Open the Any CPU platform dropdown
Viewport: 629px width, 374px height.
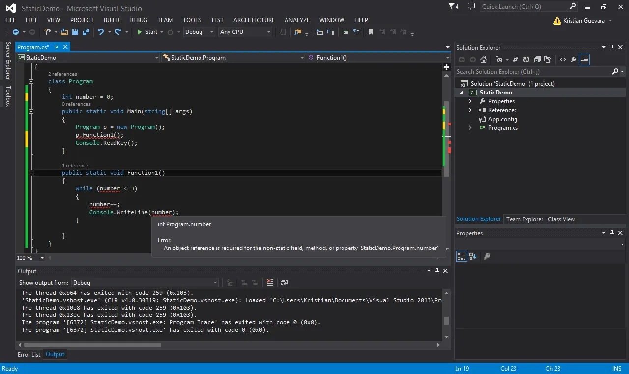245,32
